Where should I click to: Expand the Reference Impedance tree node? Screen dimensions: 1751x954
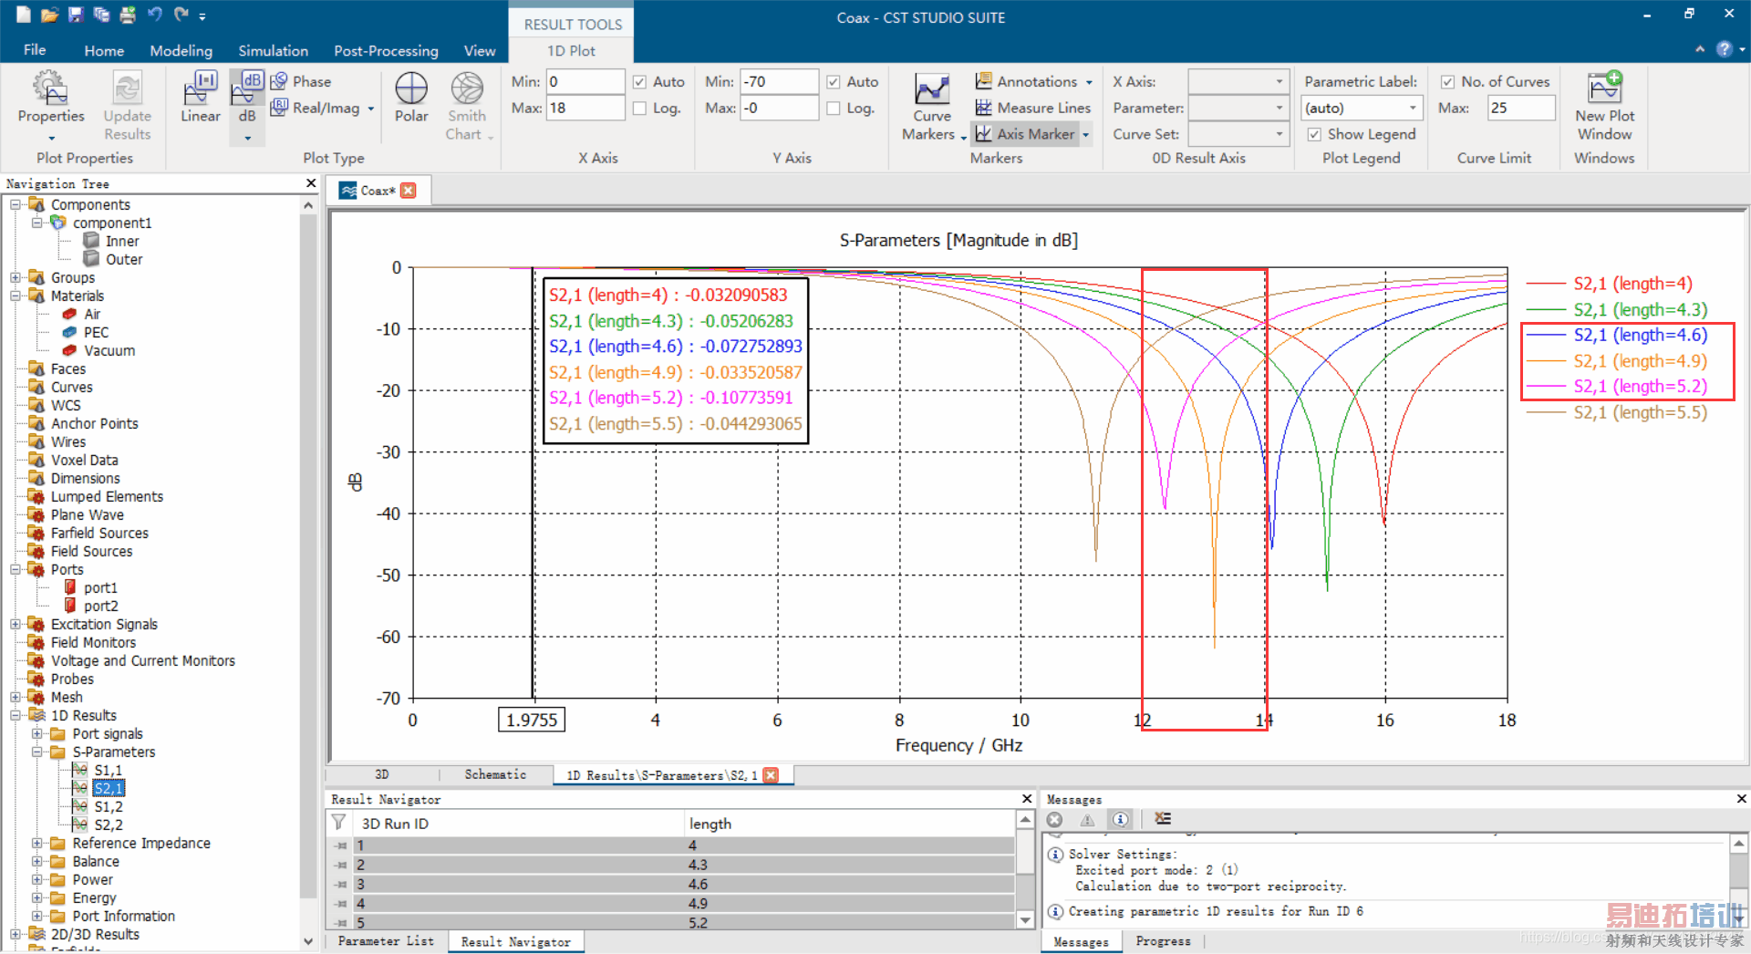(37, 844)
